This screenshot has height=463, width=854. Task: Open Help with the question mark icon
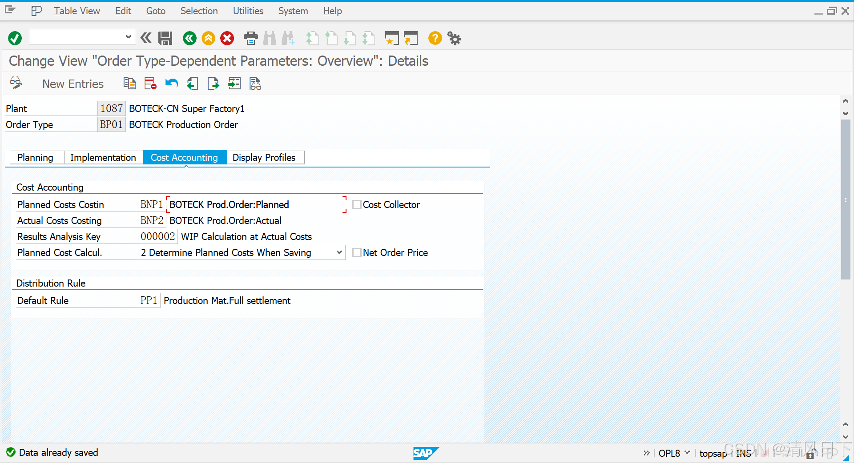(x=435, y=38)
